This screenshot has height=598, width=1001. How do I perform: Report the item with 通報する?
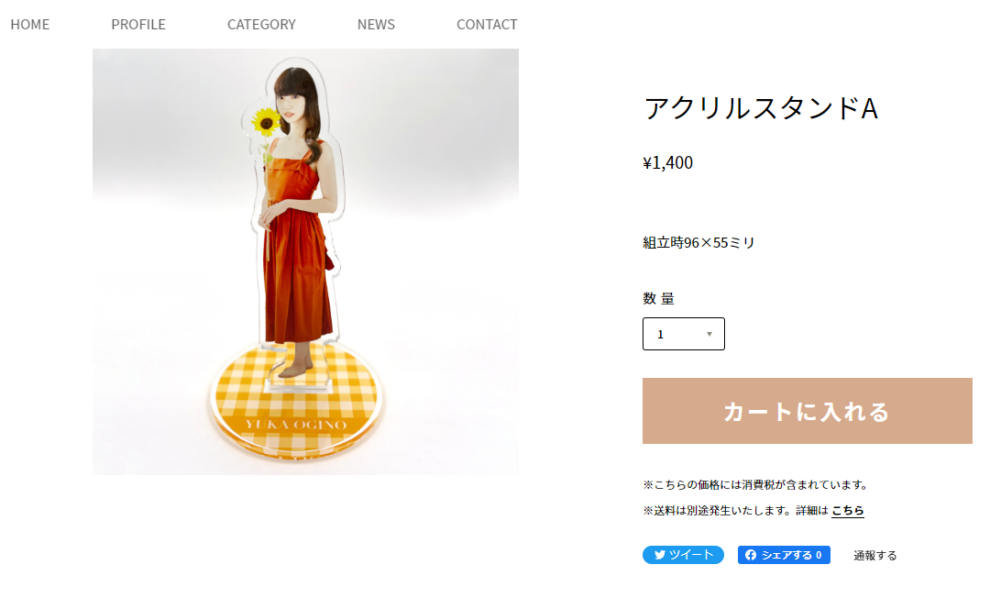(x=875, y=556)
